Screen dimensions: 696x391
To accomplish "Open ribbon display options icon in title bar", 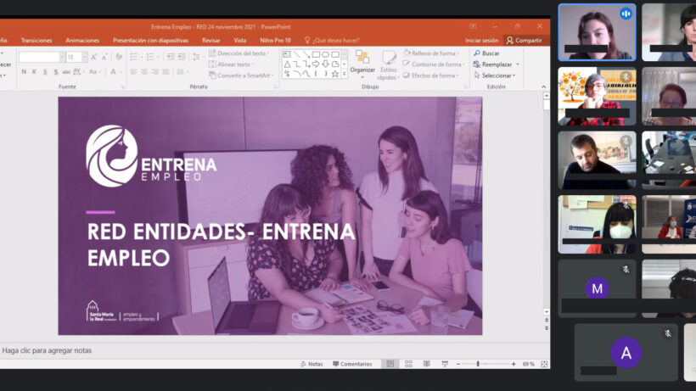I will (x=473, y=26).
